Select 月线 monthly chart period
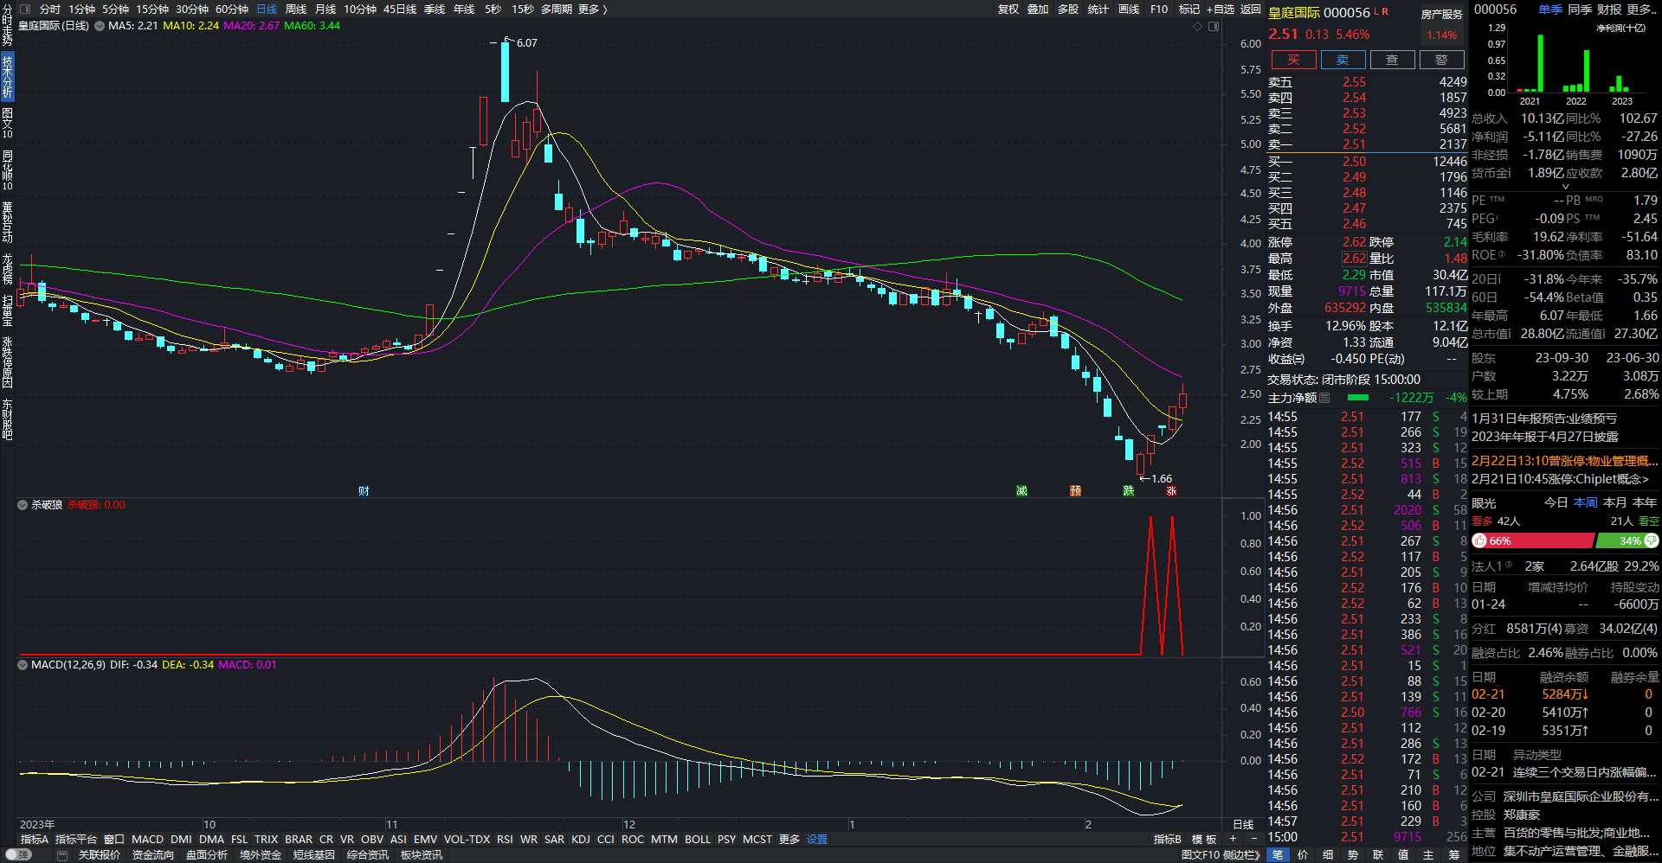The image size is (1662, 863). (325, 10)
